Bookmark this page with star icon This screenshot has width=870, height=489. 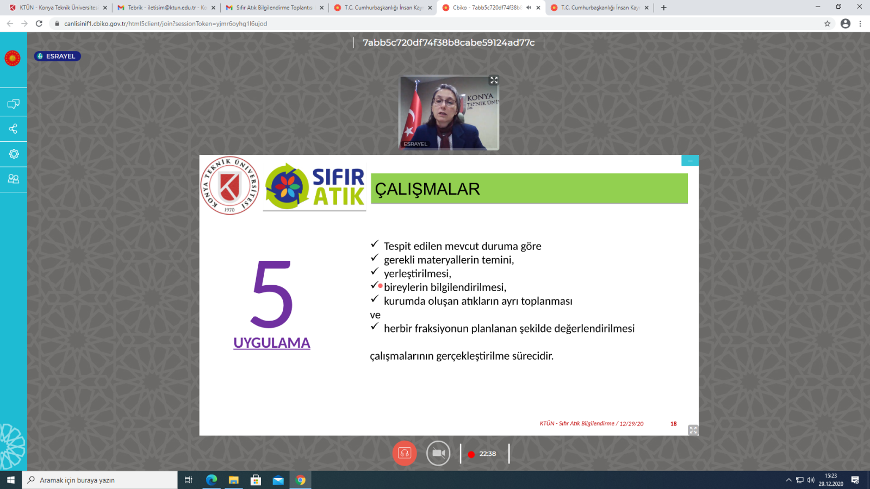tap(827, 23)
